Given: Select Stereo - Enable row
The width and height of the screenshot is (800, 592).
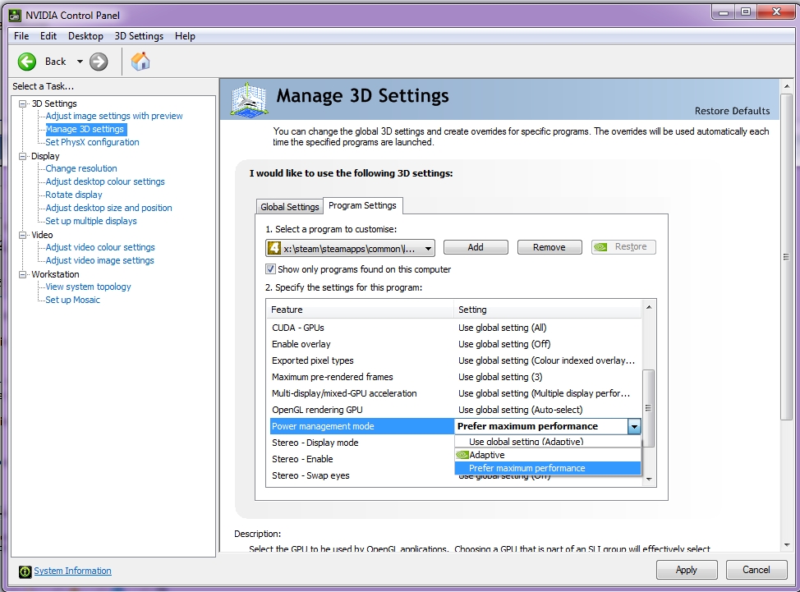Looking at the screenshot, I should click(x=361, y=459).
